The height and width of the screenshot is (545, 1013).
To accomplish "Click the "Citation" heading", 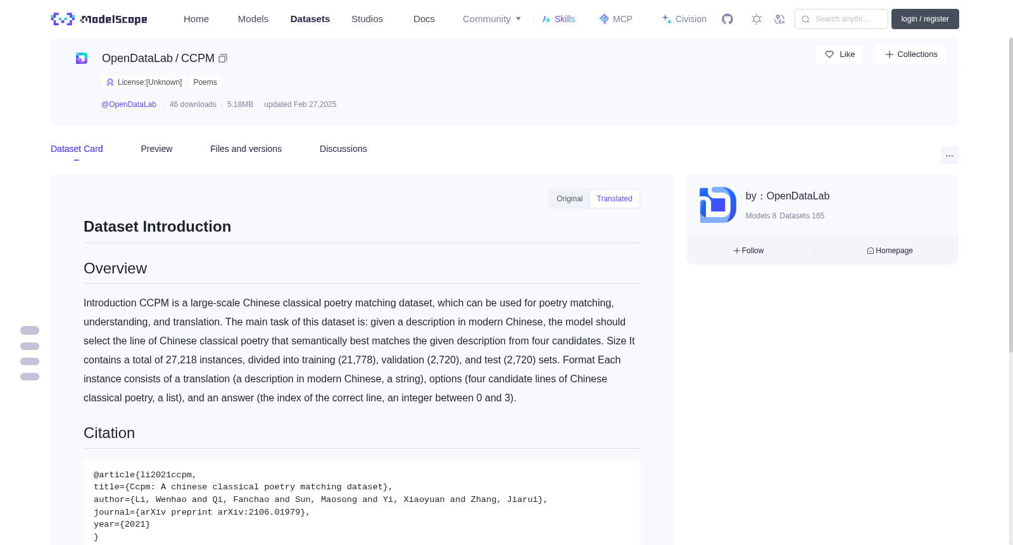I will (110, 433).
